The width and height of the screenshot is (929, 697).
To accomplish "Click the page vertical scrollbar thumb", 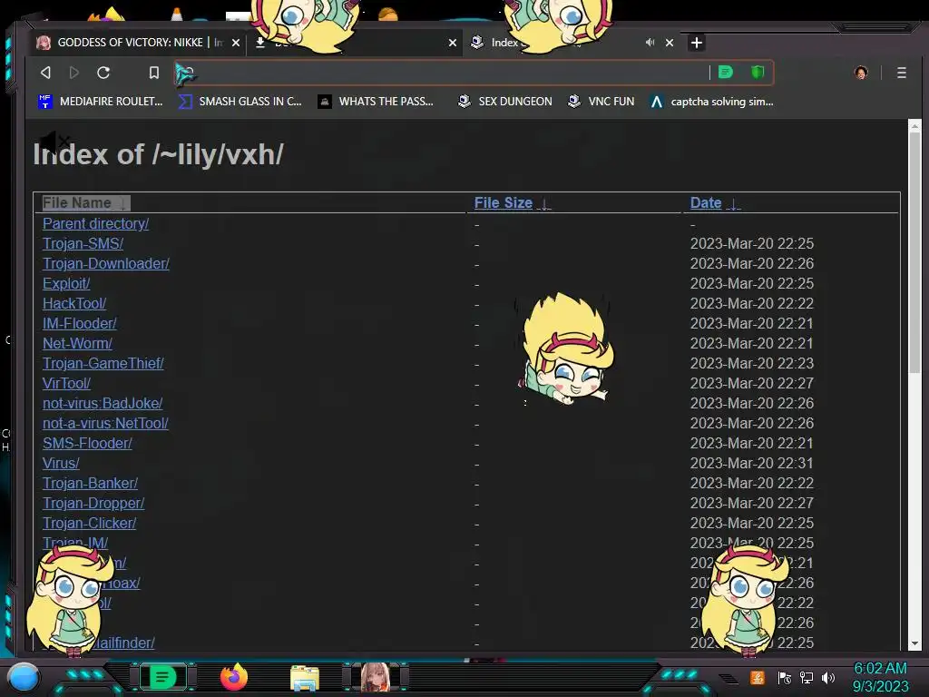I will click(914, 252).
